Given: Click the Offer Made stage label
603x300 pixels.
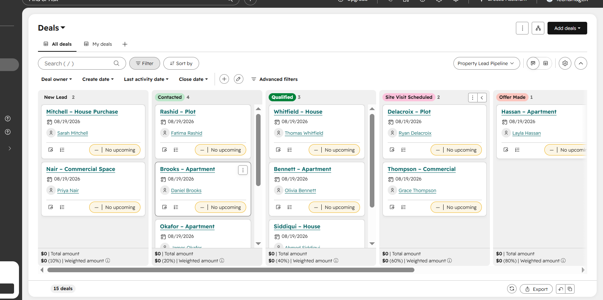Looking at the screenshot, I should coord(512,97).
